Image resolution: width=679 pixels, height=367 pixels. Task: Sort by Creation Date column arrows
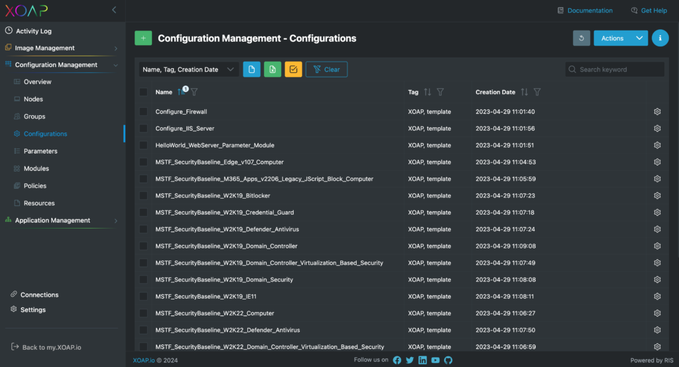point(525,91)
